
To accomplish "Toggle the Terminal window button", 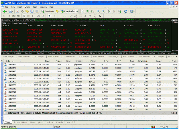I will 32,11.
